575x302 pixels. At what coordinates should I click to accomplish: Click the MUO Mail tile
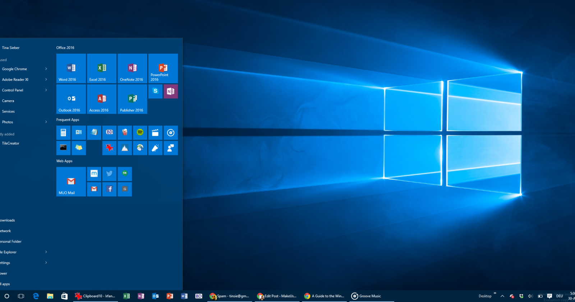click(x=71, y=182)
